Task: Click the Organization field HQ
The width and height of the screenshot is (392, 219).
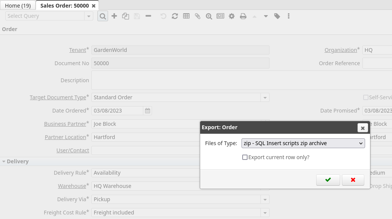Action: click(377, 50)
